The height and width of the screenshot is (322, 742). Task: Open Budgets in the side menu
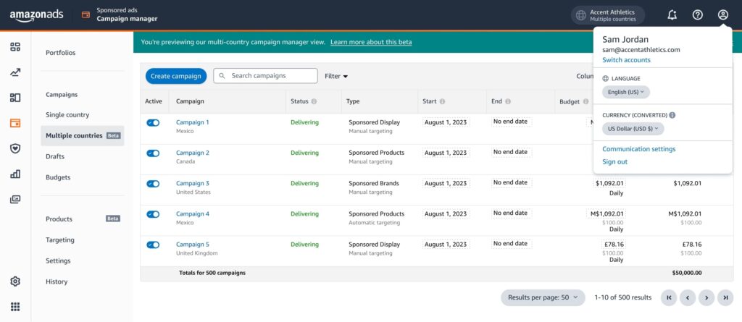tap(58, 177)
